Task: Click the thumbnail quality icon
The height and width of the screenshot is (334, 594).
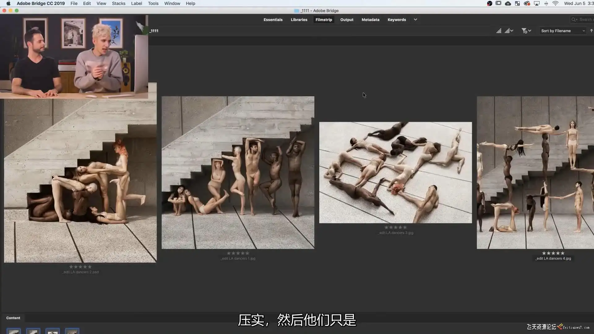Action: (x=499, y=31)
